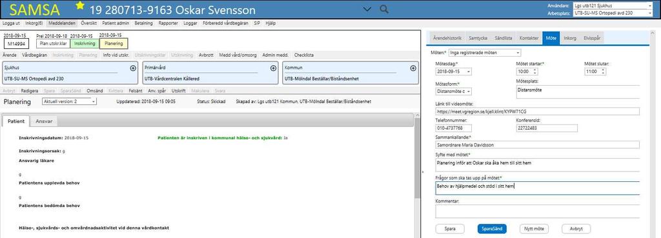Click Redigera in the action bar
The image size is (661, 238).
30,90
